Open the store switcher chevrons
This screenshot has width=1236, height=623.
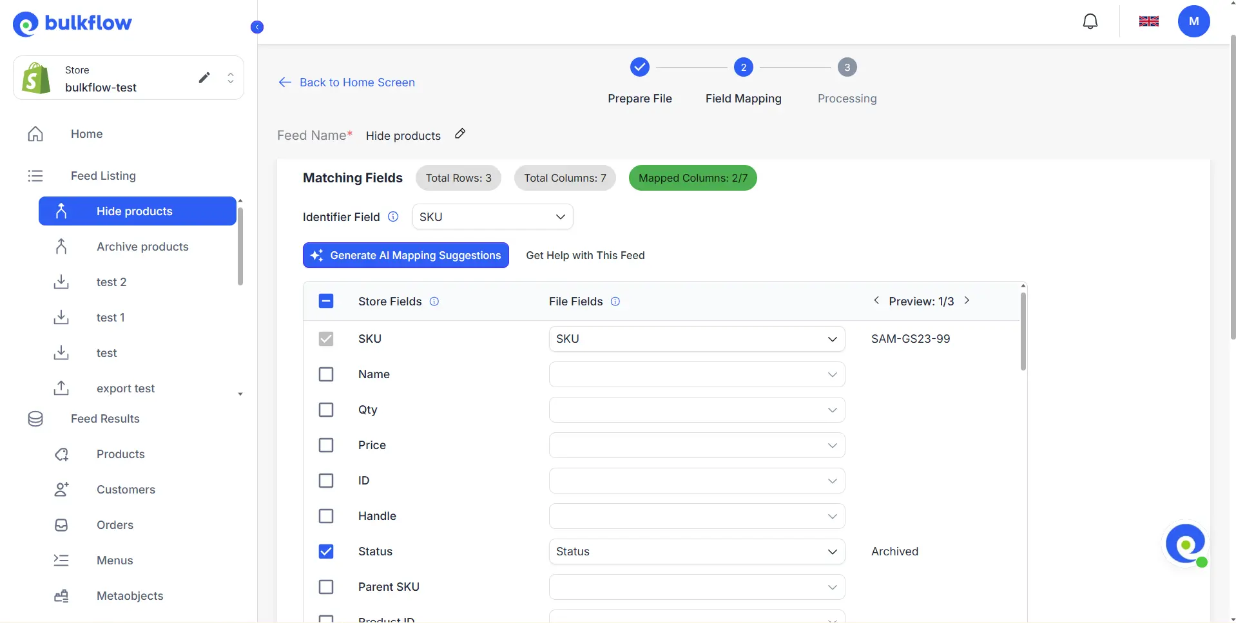click(x=230, y=77)
